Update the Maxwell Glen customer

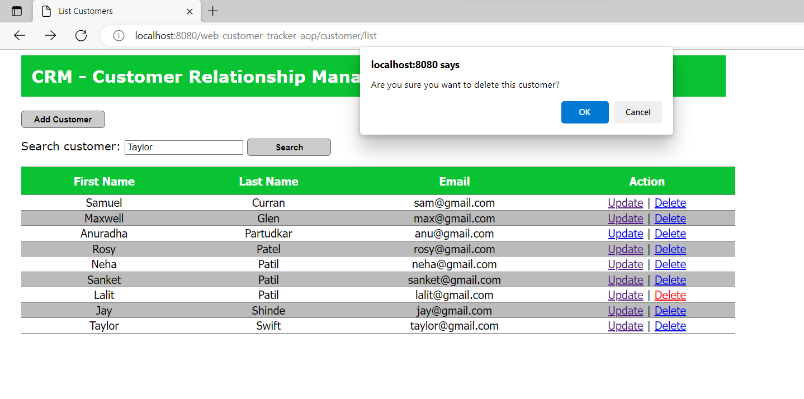coord(626,218)
